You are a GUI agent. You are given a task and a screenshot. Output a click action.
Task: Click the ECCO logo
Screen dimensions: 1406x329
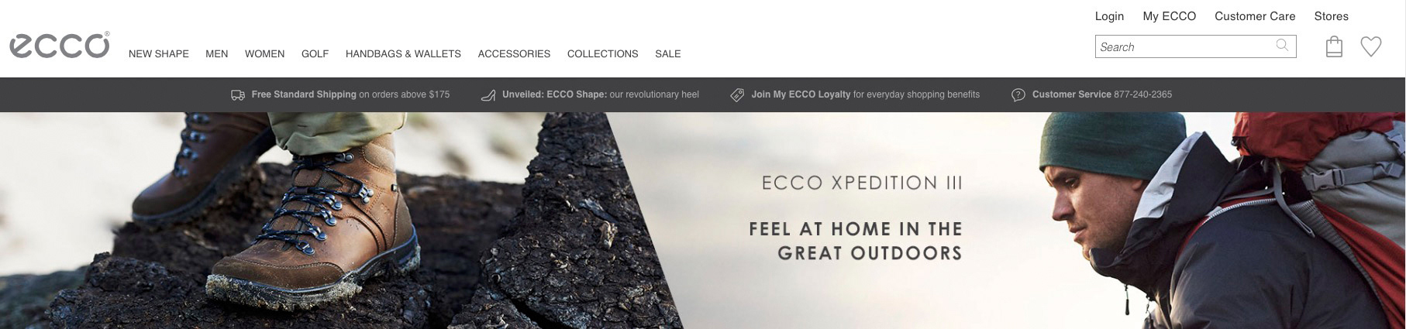60,45
